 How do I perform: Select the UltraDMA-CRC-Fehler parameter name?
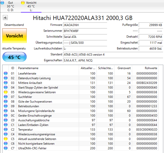point(32,148)
